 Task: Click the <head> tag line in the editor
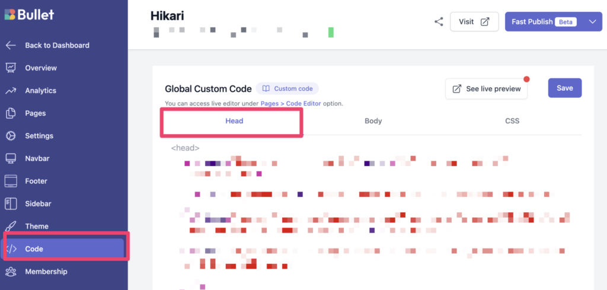[x=186, y=148]
